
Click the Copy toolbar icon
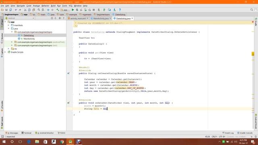coord(29,10)
